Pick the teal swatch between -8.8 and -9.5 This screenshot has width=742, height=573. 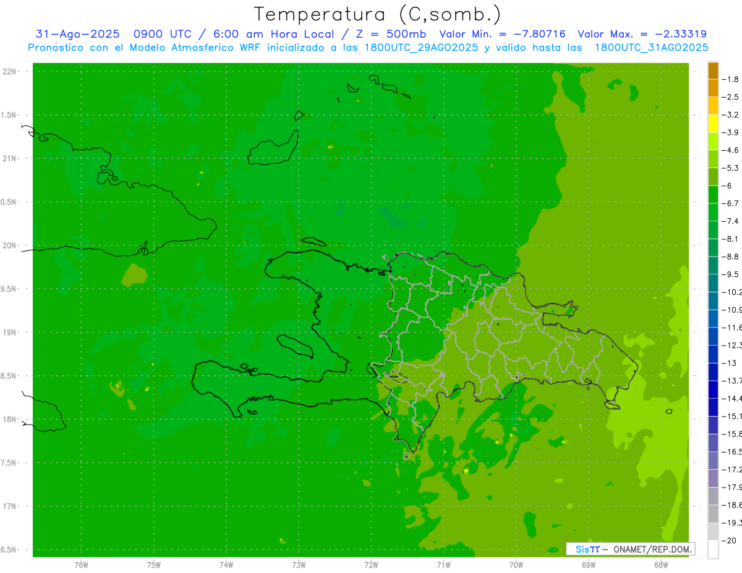tap(713, 266)
